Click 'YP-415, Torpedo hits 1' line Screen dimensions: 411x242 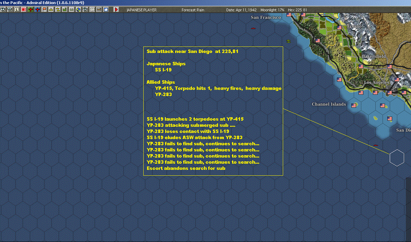coord(218,88)
